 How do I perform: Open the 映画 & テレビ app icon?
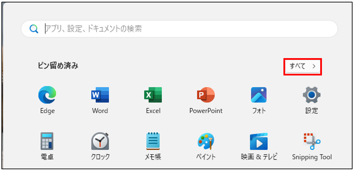point(259,141)
